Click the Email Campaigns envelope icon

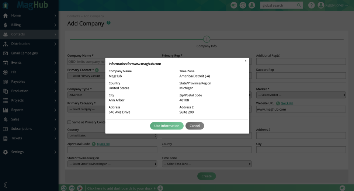tap(6, 53)
